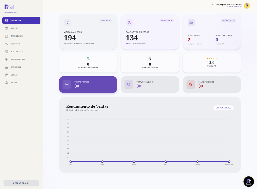Click the 69.1% tasa de contacto text
This screenshot has width=257, height=189.
coord(136,44)
